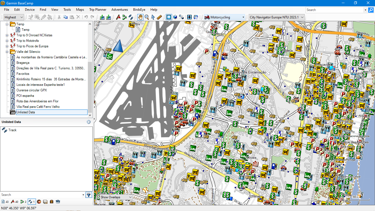Choose the Select arrow tool

point(153,17)
